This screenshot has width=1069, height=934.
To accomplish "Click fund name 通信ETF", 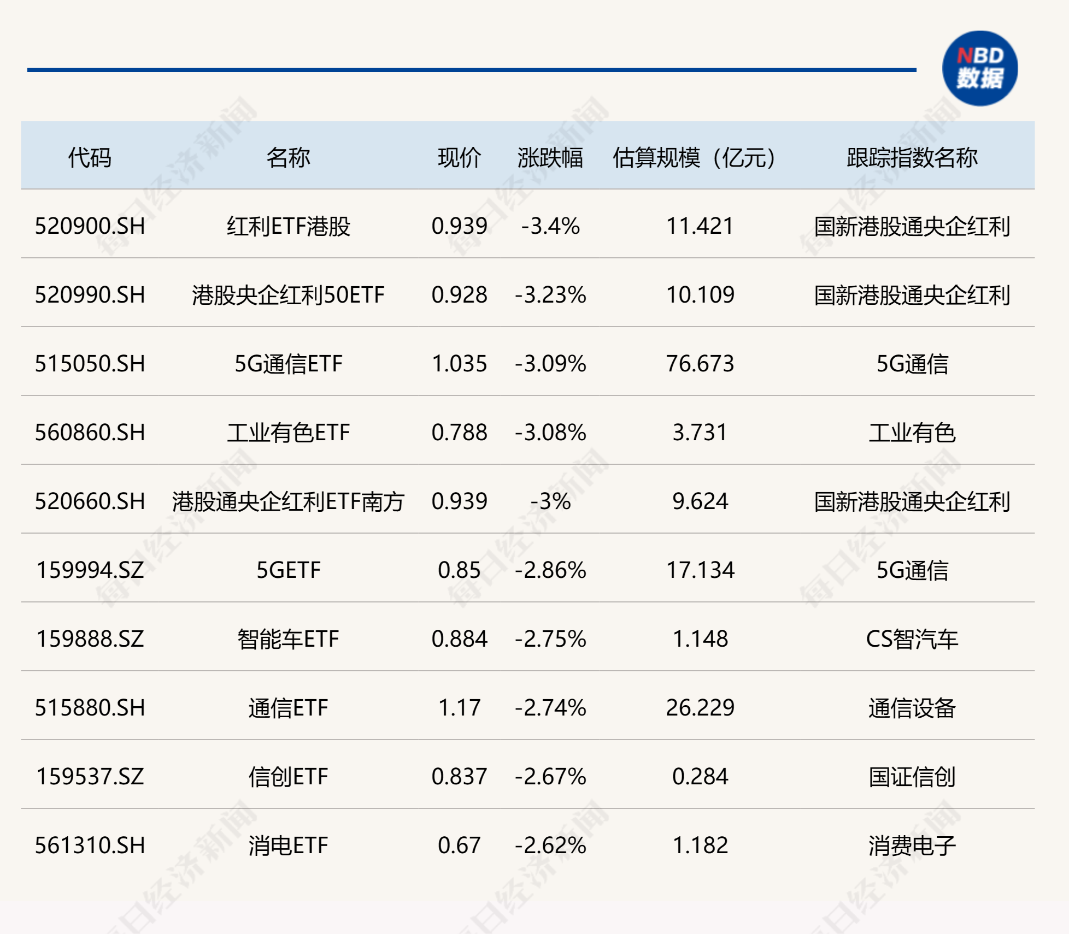I will click(x=288, y=708).
